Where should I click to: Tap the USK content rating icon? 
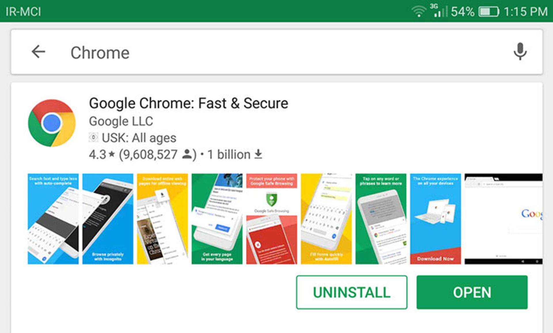93,138
